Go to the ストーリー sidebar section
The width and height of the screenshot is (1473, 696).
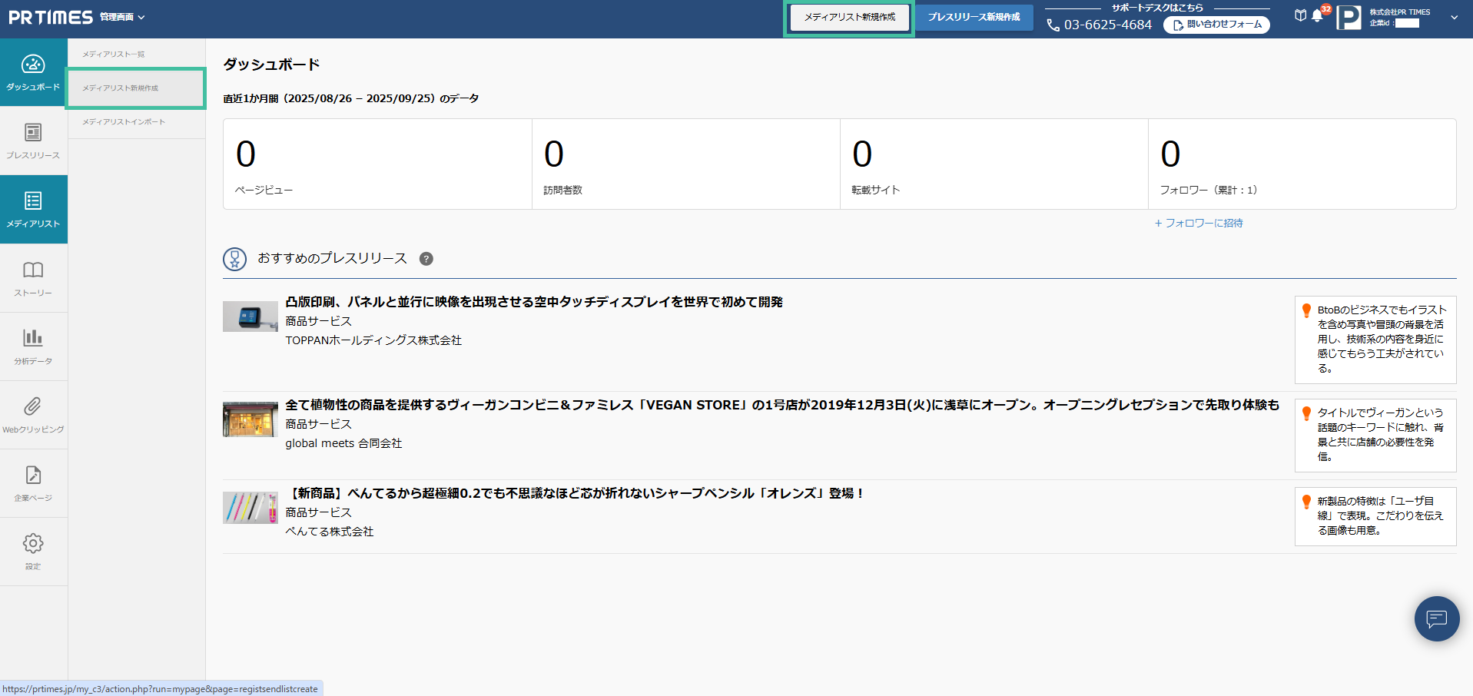click(33, 278)
